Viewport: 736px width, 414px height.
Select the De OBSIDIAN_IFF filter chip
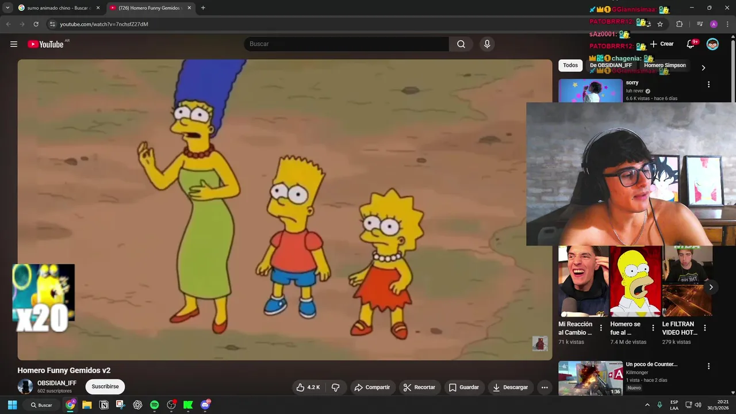(x=611, y=66)
